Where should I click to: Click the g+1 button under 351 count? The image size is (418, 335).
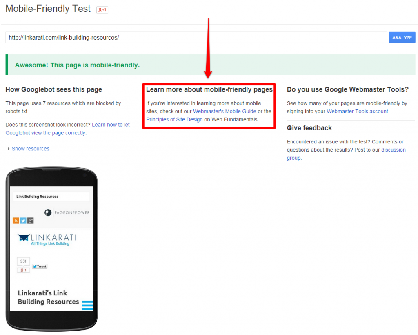click(x=23, y=270)
